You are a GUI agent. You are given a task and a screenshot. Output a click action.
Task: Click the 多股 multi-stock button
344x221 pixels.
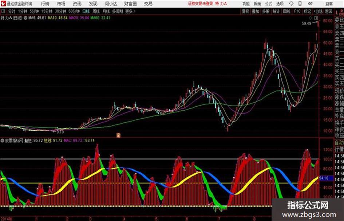coord(266,11)
